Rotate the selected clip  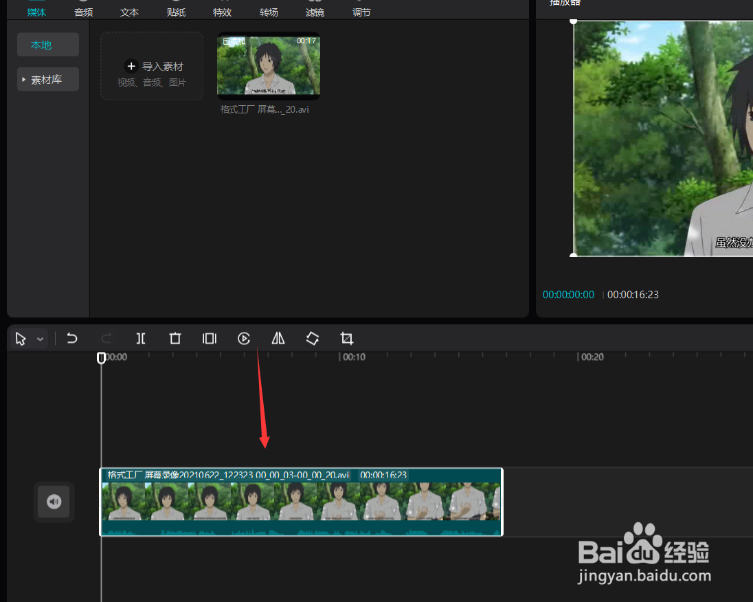pos(313,338)
